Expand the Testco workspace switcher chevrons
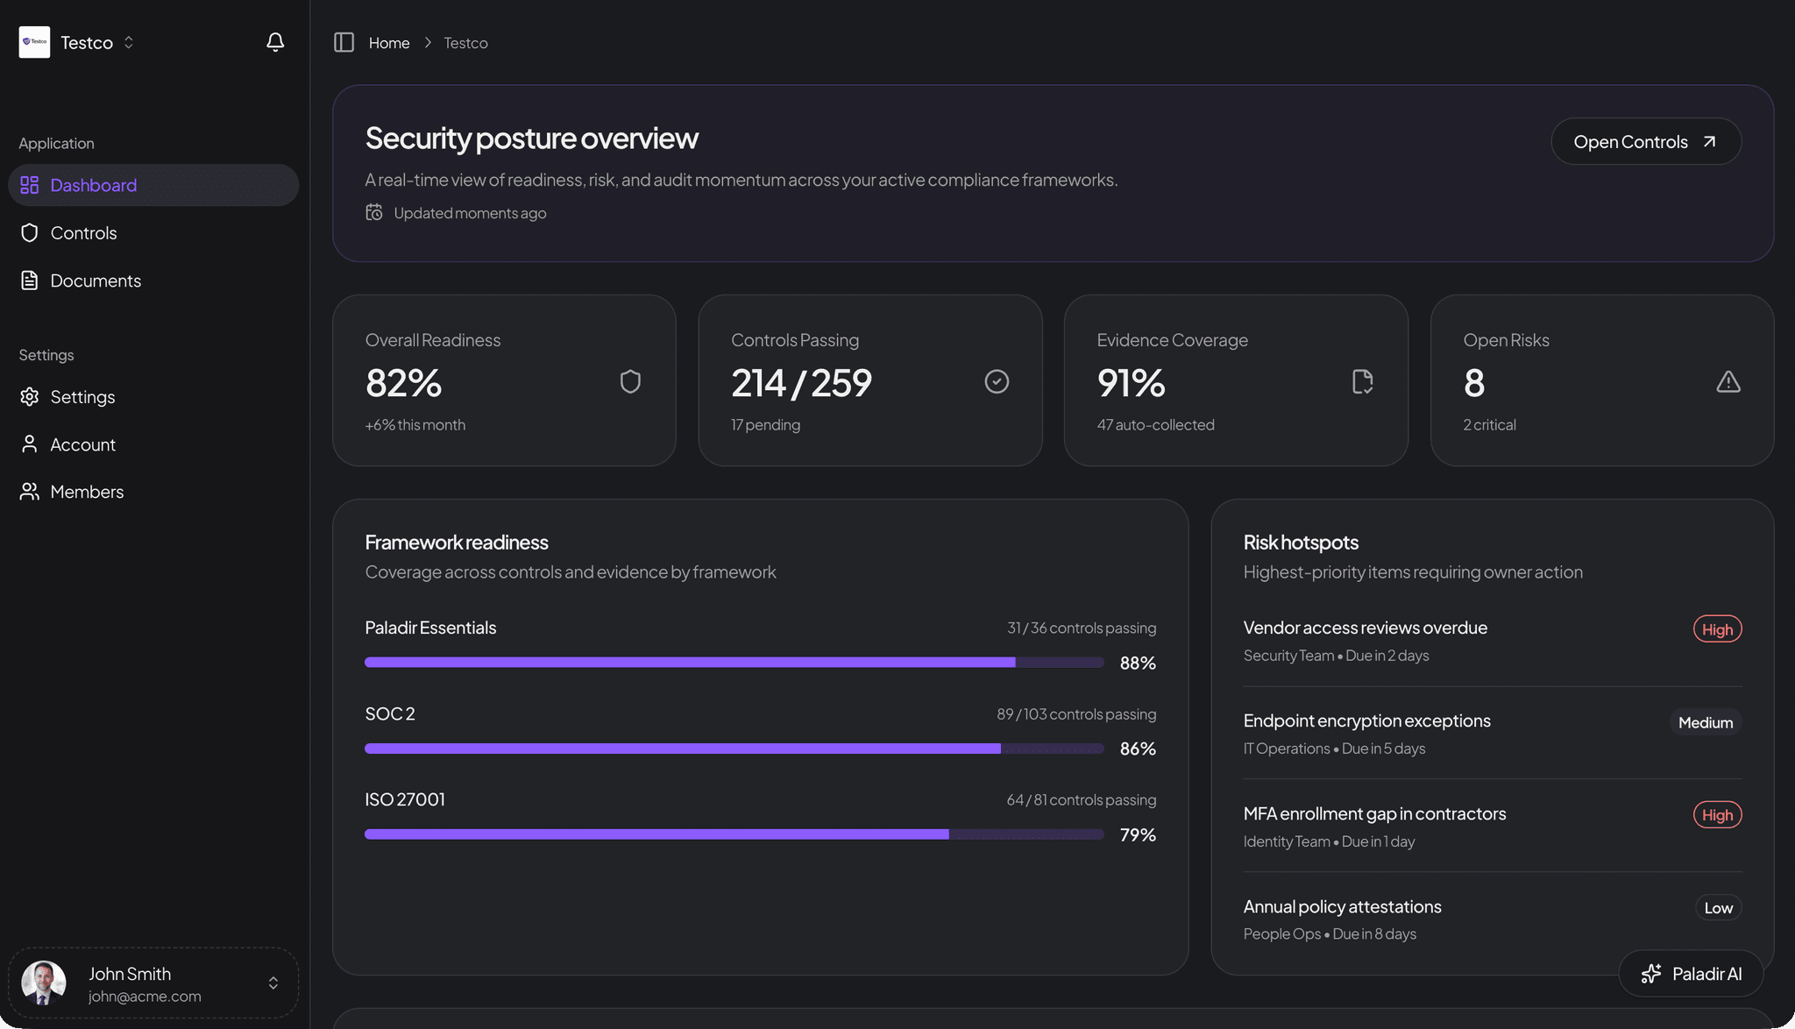 (x=129, y=42)
